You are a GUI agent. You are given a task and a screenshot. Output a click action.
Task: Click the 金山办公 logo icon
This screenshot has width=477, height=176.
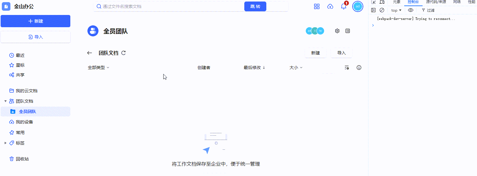point(6,6)
